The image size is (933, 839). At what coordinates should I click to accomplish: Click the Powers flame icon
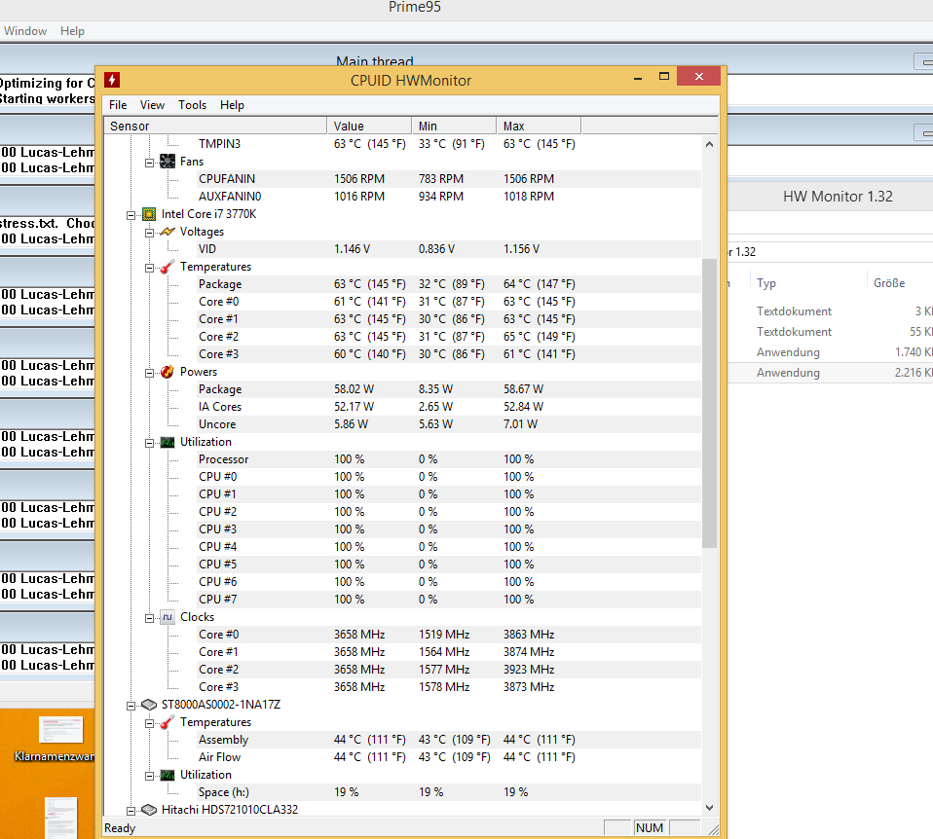(168, 372)
